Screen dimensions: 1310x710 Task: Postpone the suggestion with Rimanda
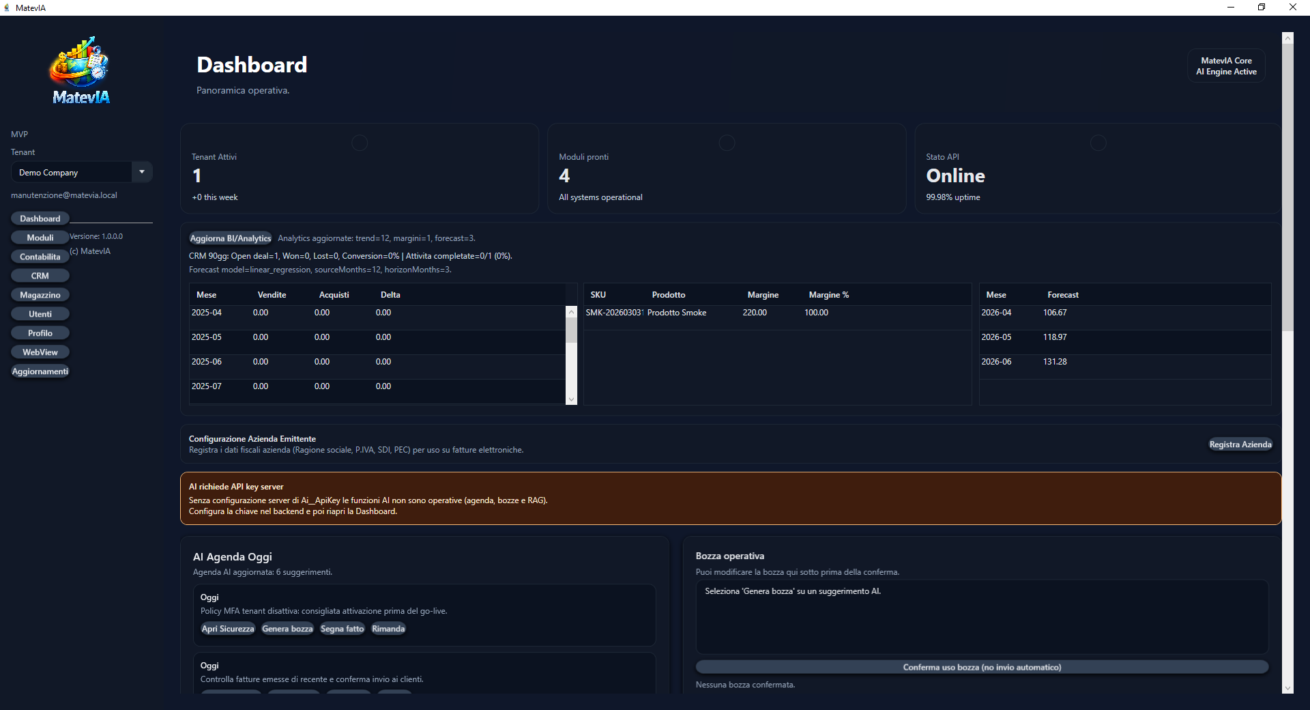point(388,629)
